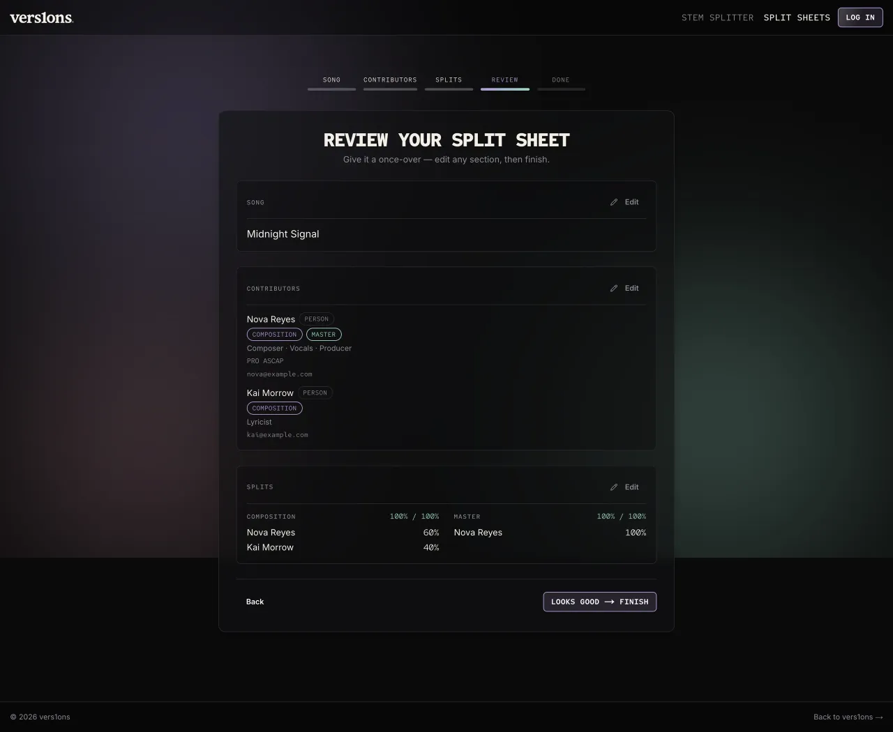Select the Review step indicator
Screen dimensions: 893x732
(x=505, y=82)
